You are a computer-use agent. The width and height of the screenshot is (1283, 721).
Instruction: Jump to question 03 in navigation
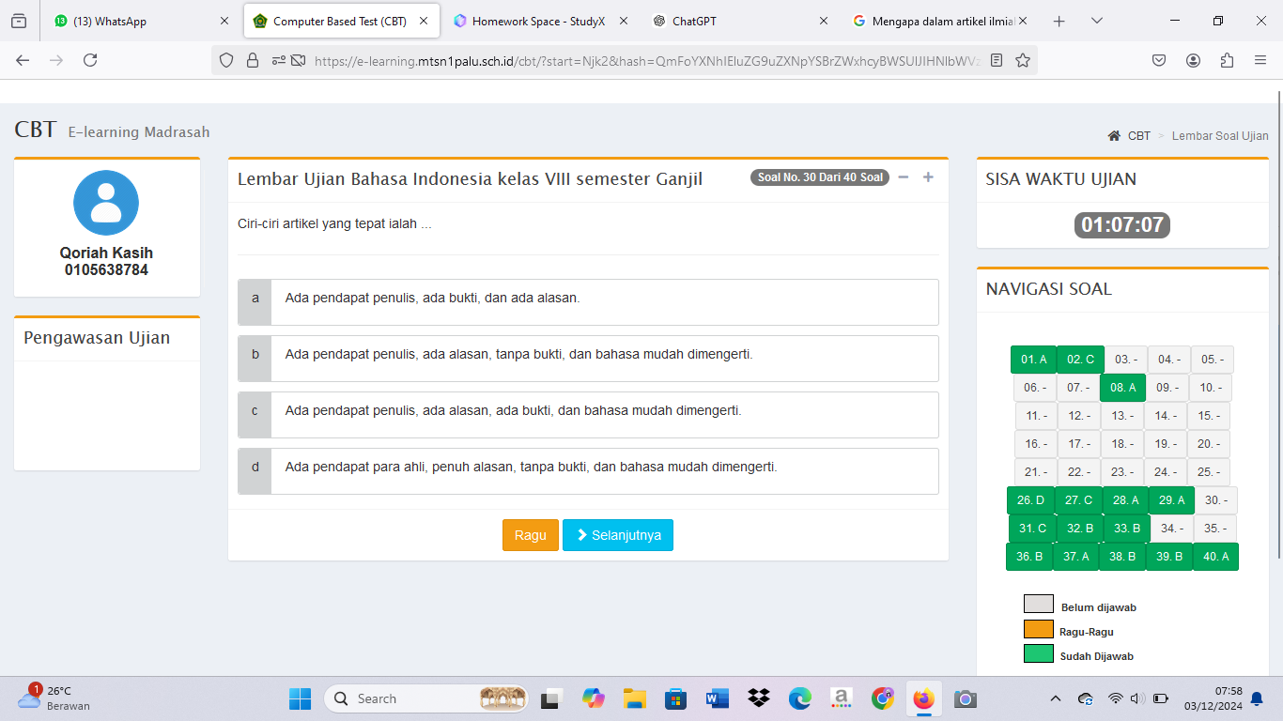pos(1126,360)
